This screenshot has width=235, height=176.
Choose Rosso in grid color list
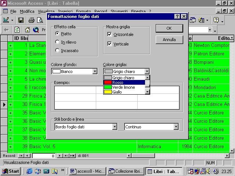point(124,82)
